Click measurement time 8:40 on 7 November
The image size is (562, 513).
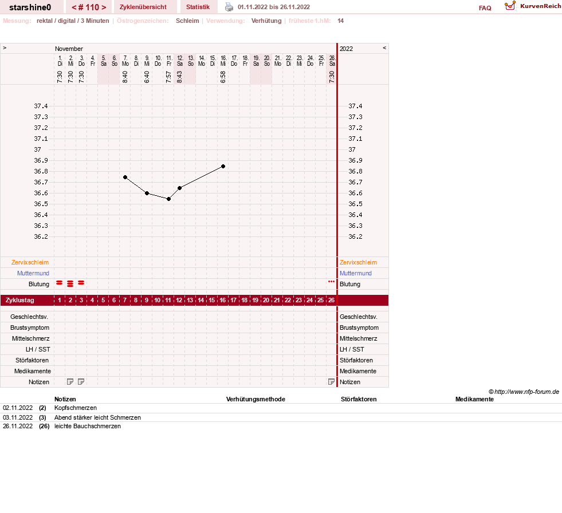tap(125, 77)
